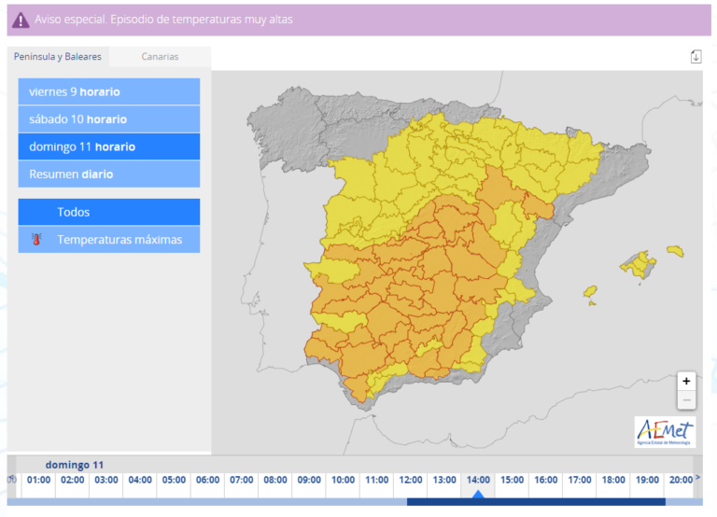717x517 pixels.
Task: Select 19:00 on the timeline
Action: [648, 480]
